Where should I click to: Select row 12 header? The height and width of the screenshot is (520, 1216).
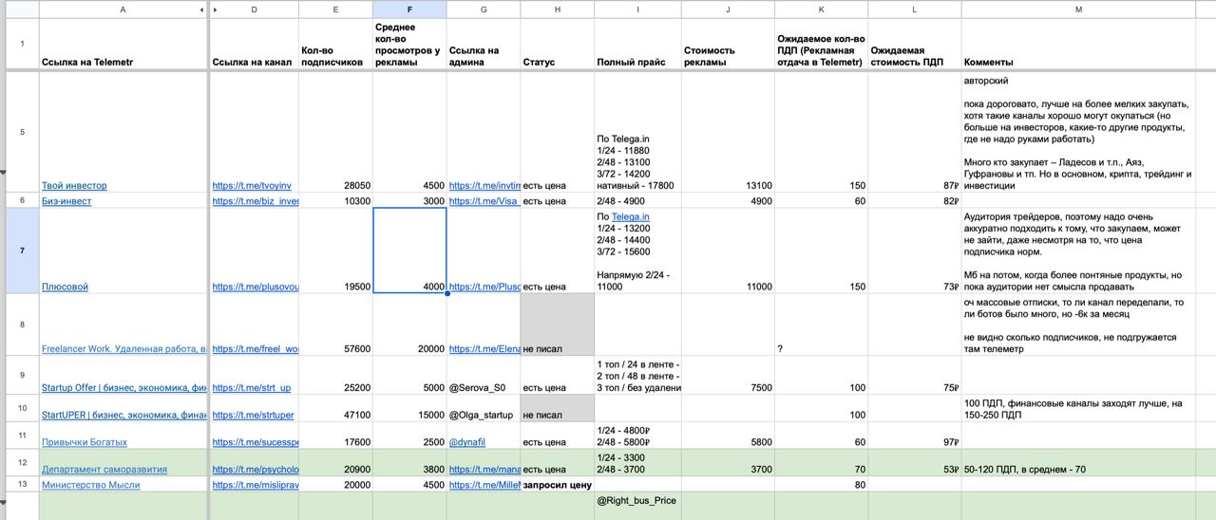tap(22, 462)
